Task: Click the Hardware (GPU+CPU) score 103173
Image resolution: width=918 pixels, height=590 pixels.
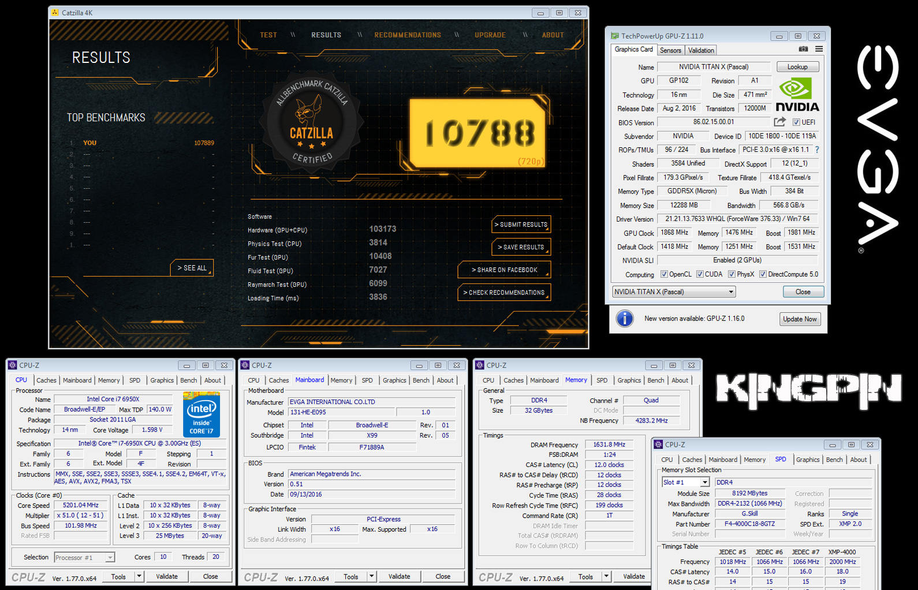Action: [x=383, y=229]
